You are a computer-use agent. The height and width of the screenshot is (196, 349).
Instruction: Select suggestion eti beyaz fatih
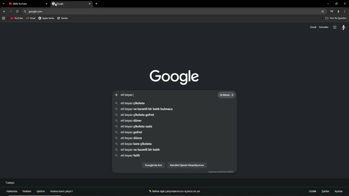174,155
